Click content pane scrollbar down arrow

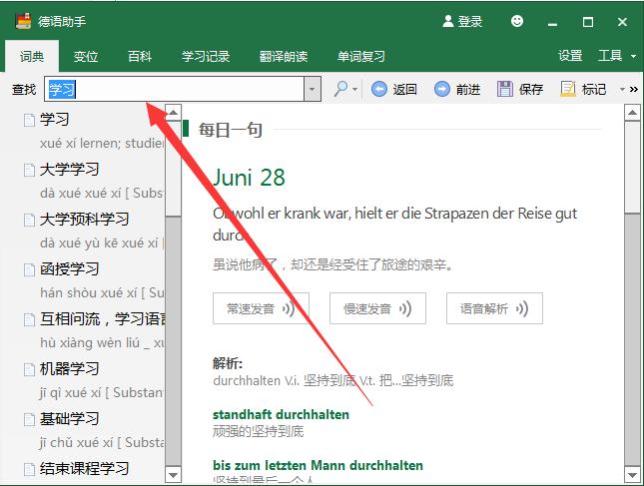click(632, 475)
